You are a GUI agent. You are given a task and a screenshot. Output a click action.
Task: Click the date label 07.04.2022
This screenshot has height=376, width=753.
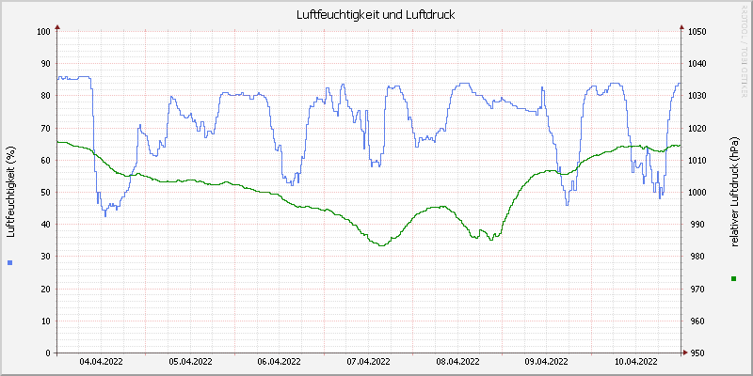[x=368, y=362]
